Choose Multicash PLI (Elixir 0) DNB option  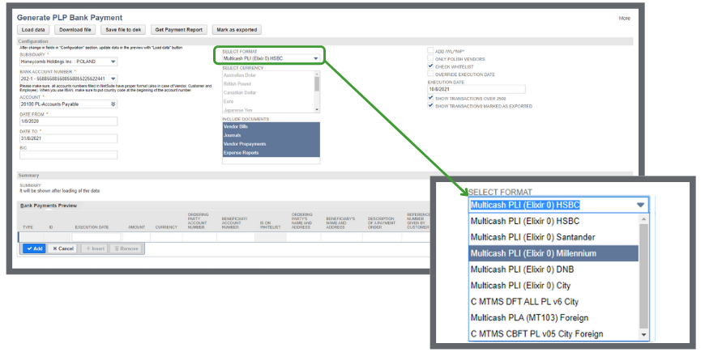553,269
